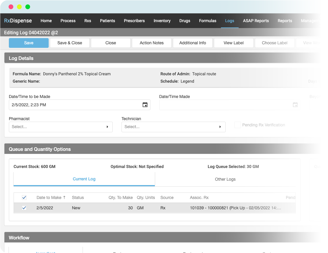Open the Drugs menu

[185, 21]
